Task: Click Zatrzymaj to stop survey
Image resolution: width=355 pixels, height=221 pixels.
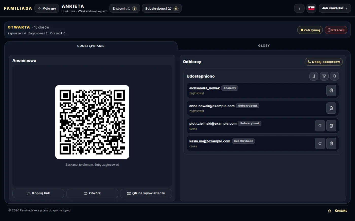Action: tap(310, 30)
